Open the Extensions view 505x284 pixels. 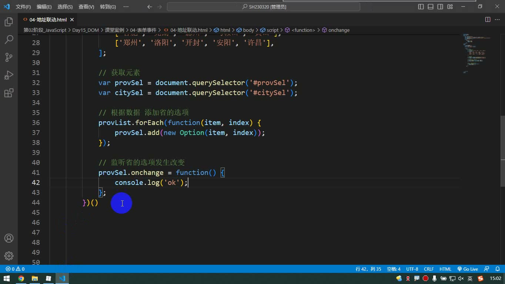9,93
